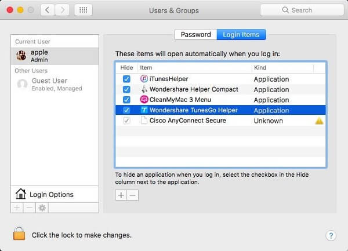The width and height of the screenshot is (348, 251).
Task: Show all preferences grid button
Action: (x=83, y=10)
